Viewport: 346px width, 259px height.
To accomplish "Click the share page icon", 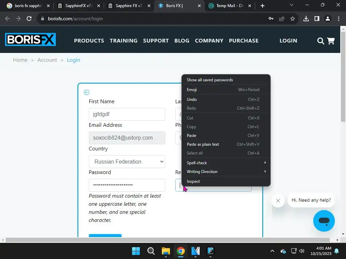I will (x=282, y=19).
